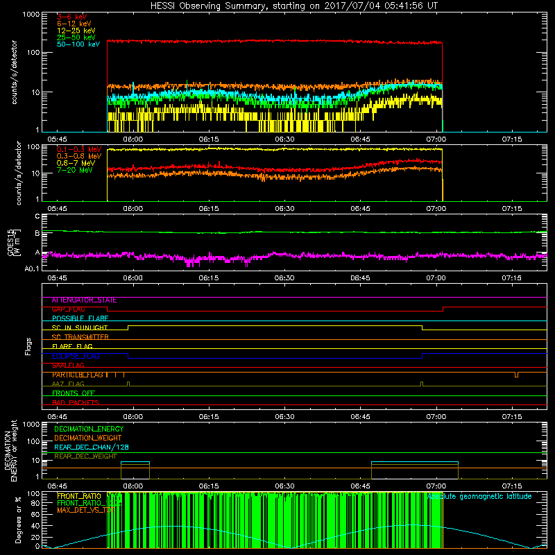Click the SC_IN_SUNLIGHT flag label
Image resolution: width=555 pixels, height=555 pixels.
coord(80,327)
